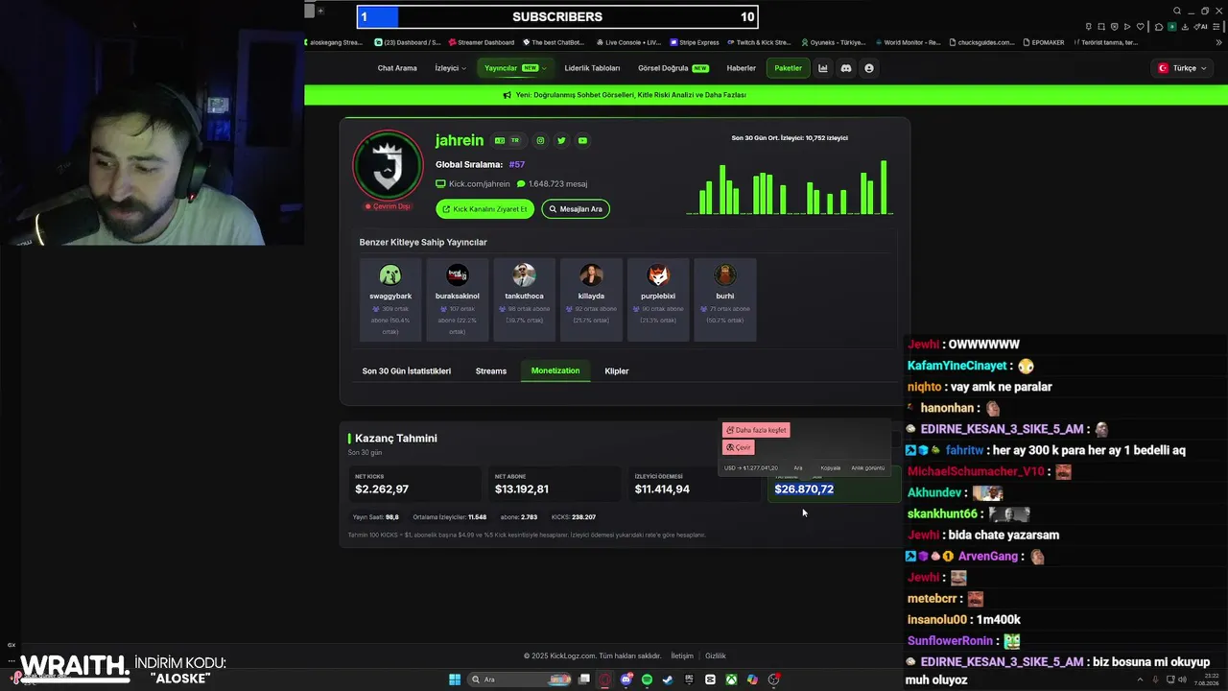Open burhi similar streamer card
The image size is (1228, 691).
[x=725, y=299]
